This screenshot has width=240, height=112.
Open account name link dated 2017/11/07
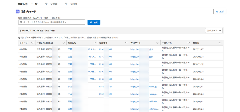click(82, 49)
